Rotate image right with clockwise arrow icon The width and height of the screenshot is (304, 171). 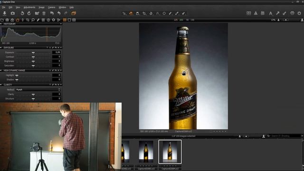[29, 13]
